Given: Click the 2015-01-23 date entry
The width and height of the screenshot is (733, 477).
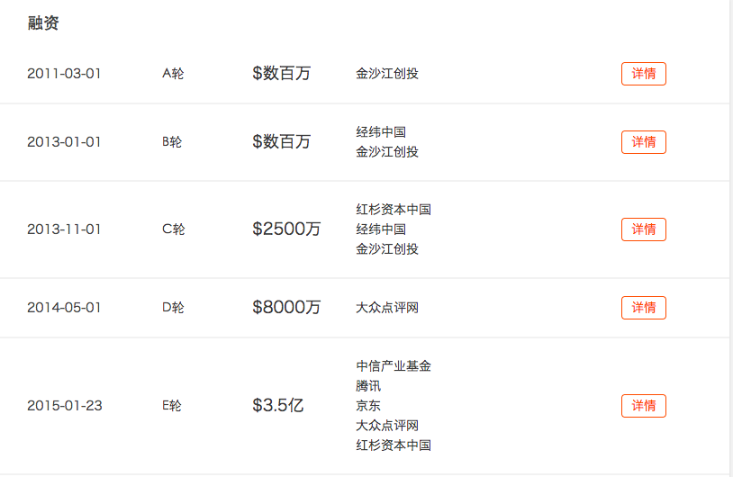Looking at the screenshot, I should [65, 406].
